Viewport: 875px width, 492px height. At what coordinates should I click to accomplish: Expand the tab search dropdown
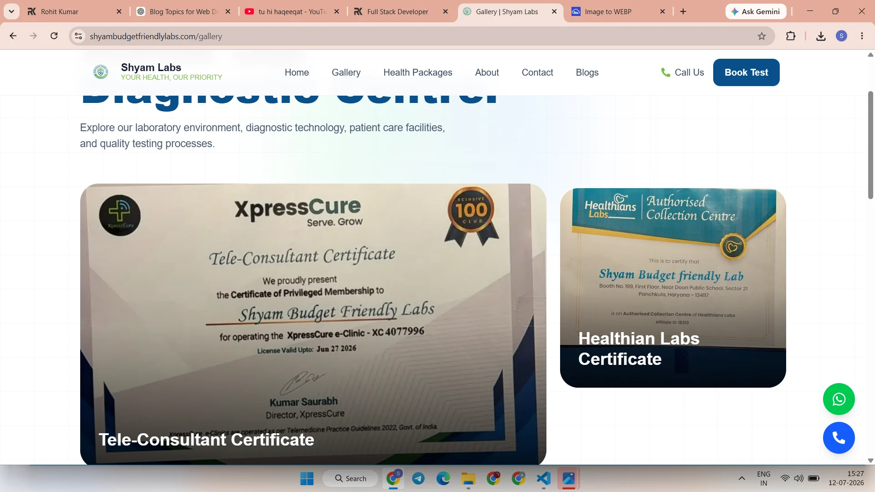point(11,11)
